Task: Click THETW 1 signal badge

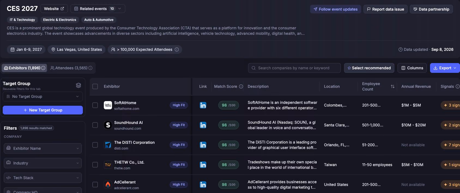Action: pos(450,165)
